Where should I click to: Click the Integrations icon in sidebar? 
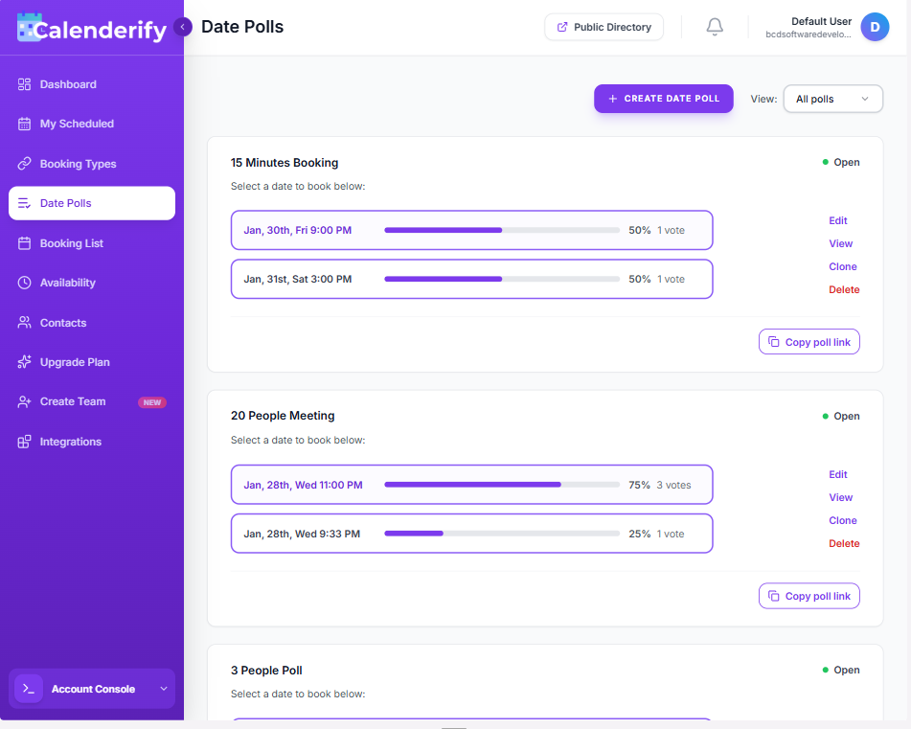25,442
